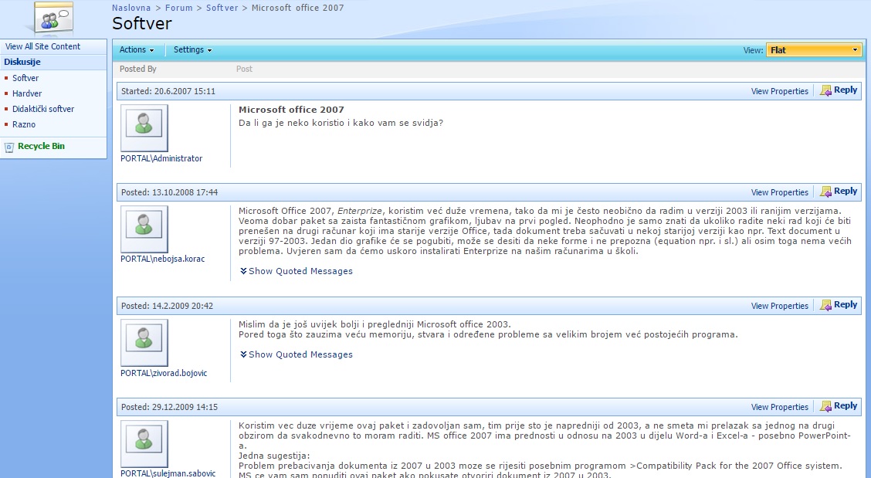Click zivorad.bojovic's user avatar image
Image resolution: width=871 pixels, height=478 pixels.
coord(144,342)
